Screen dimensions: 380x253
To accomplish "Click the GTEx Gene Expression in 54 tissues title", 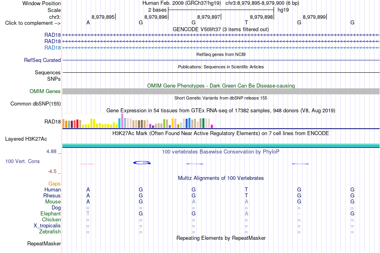I will [221, 111].
